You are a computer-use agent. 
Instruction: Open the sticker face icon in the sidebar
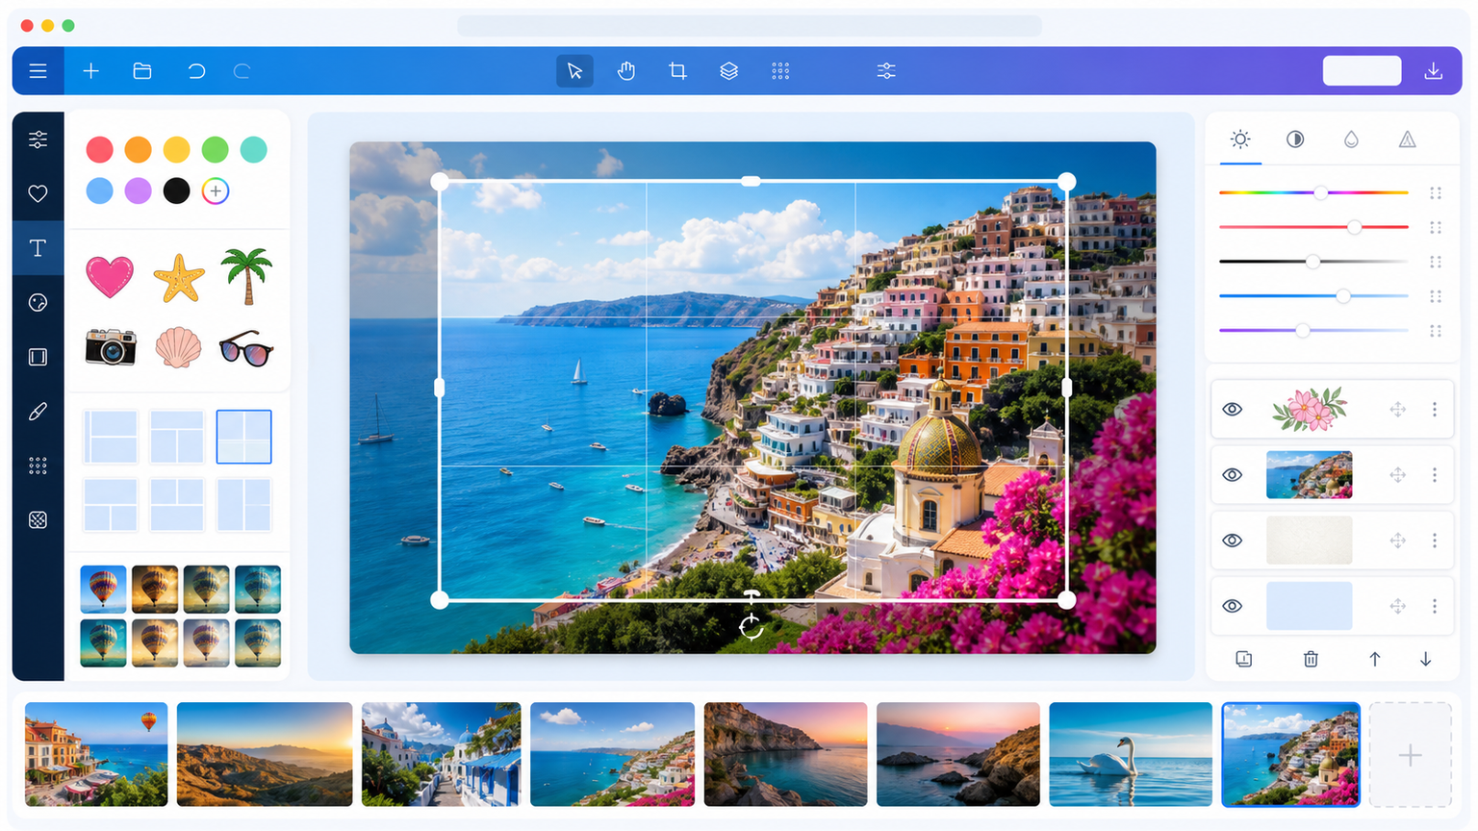(x=38, y=303)
